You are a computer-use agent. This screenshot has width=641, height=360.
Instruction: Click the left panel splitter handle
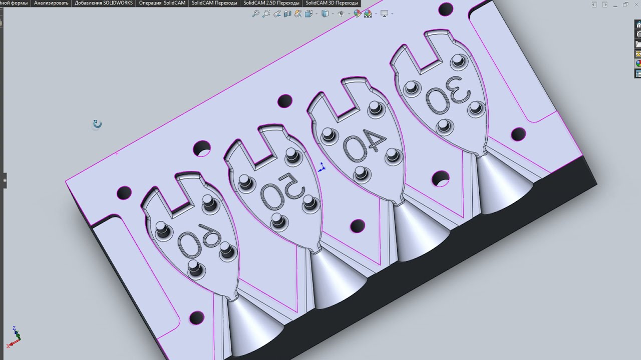(5, 180)
